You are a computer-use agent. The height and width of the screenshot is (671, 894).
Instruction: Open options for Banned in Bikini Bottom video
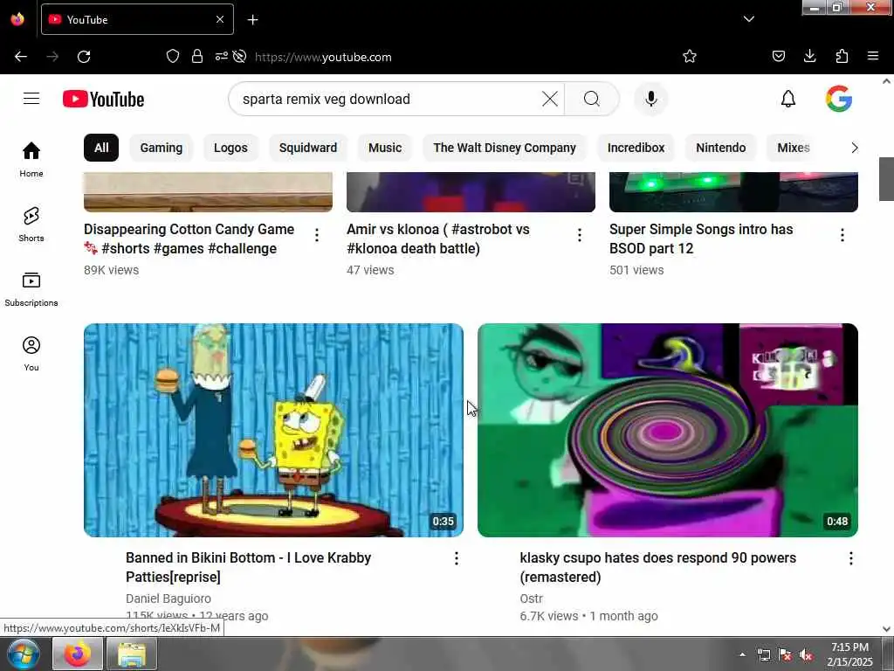[456, 558]
